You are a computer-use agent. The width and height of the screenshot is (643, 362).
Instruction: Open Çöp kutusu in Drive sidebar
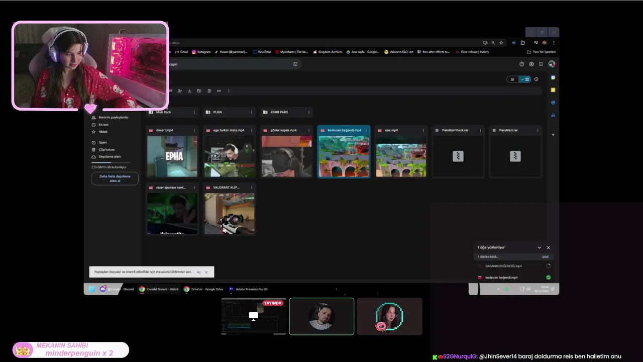pos(103,149)
